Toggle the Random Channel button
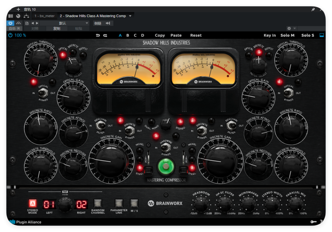This screenshot has height=232, width=332. point(98,203)
